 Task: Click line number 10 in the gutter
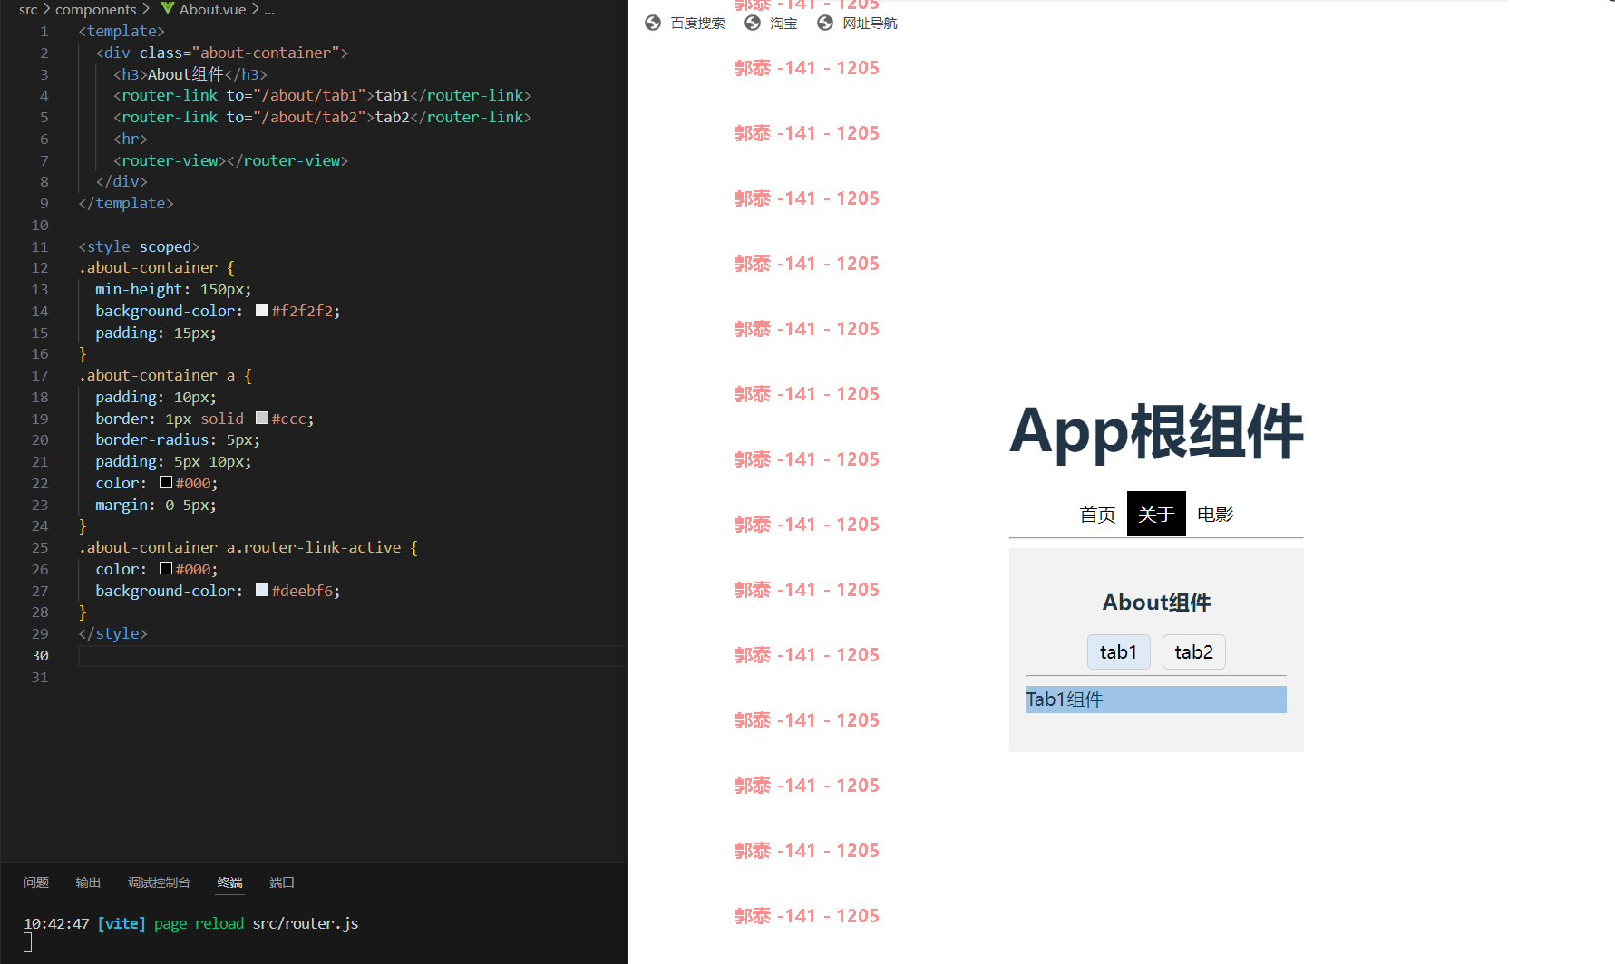40,225
